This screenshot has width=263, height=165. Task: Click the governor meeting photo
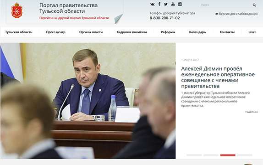88,101
